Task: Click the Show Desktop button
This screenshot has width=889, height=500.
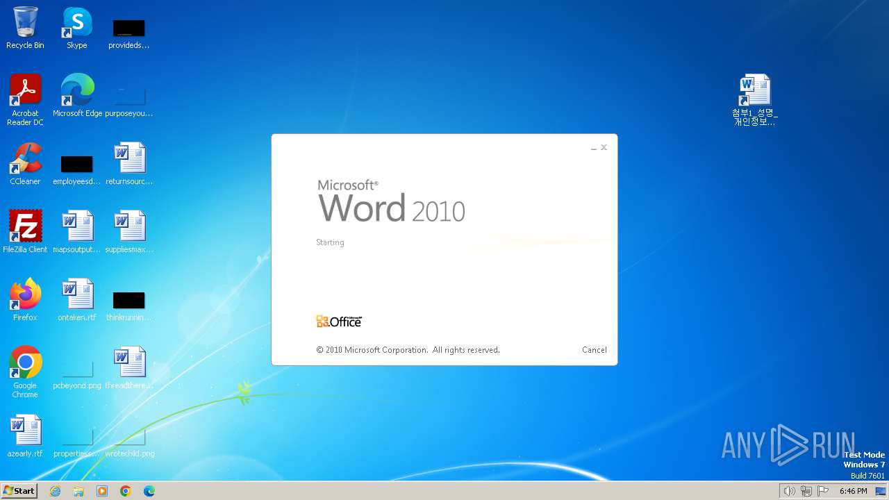Action: click(881, 491)
